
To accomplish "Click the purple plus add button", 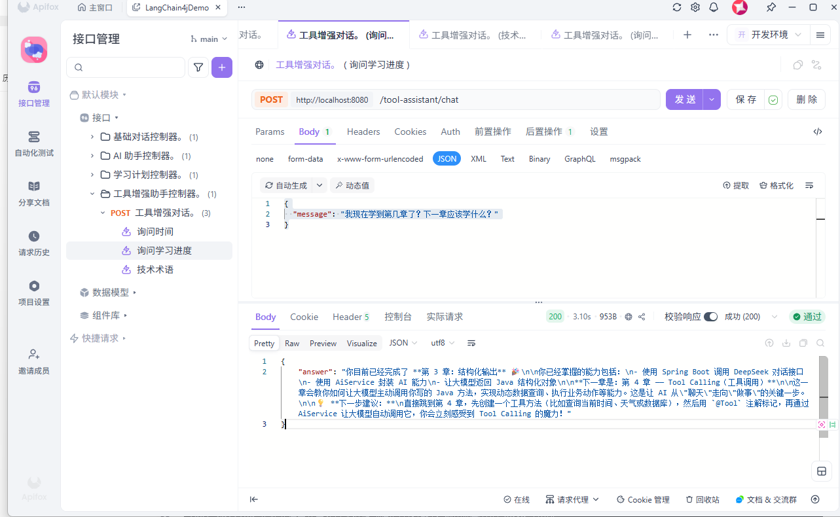I will [222, 67].
